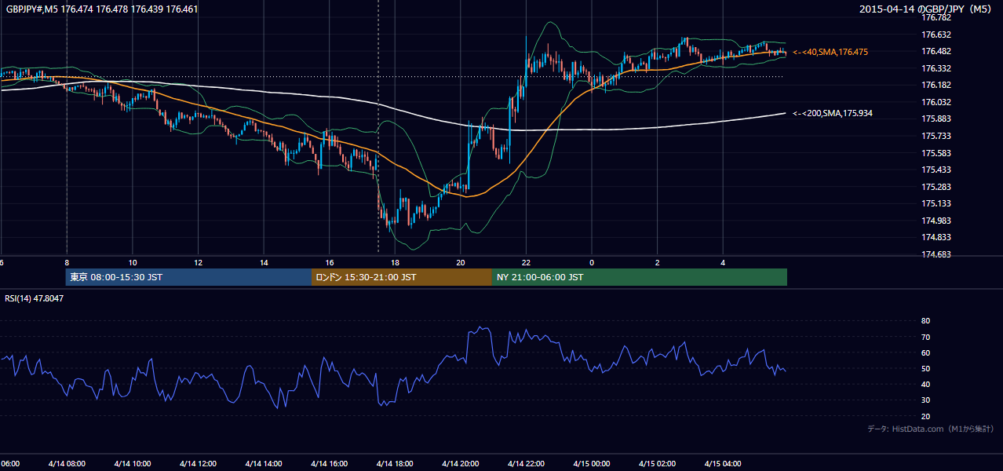The image size is (1003, 471).
Task: Select the 40 SMA label reading 176.475
Action: 830,52
